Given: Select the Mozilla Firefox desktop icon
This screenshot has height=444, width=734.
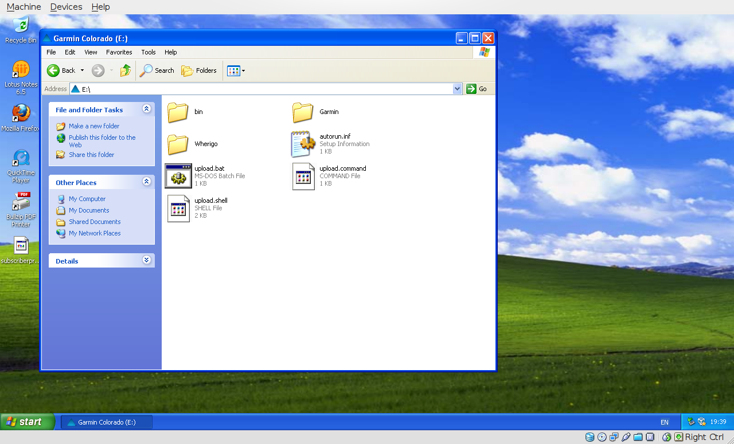Looking at the screenshot, I should tap(21, 113).
